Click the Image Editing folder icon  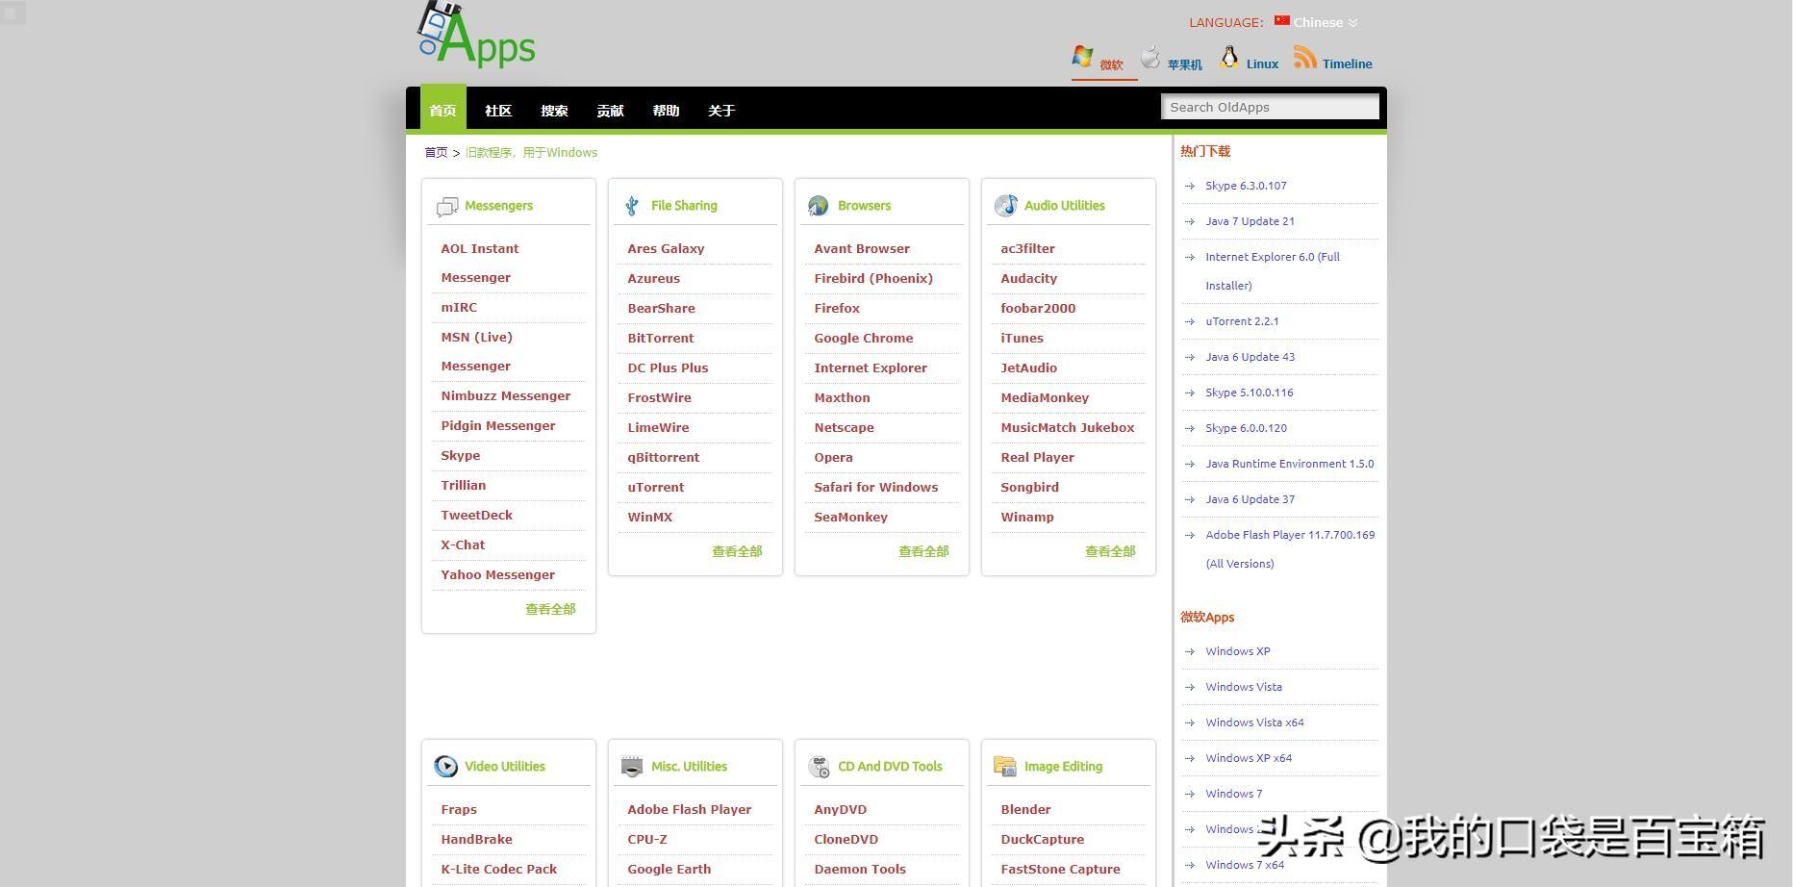1005,767
